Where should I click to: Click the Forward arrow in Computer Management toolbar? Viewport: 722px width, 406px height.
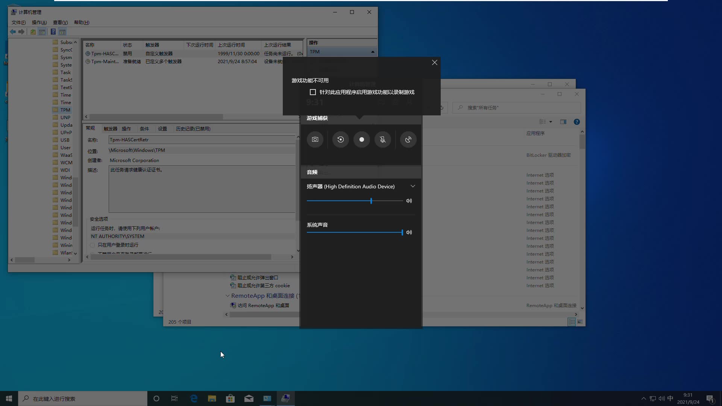pyautogui.click(x=21, y=32)
